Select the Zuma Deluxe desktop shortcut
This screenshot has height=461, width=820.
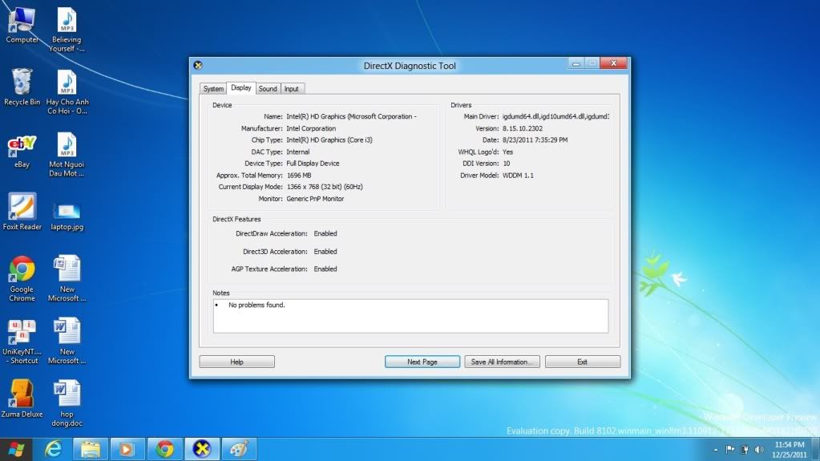[x=22, y=398]
